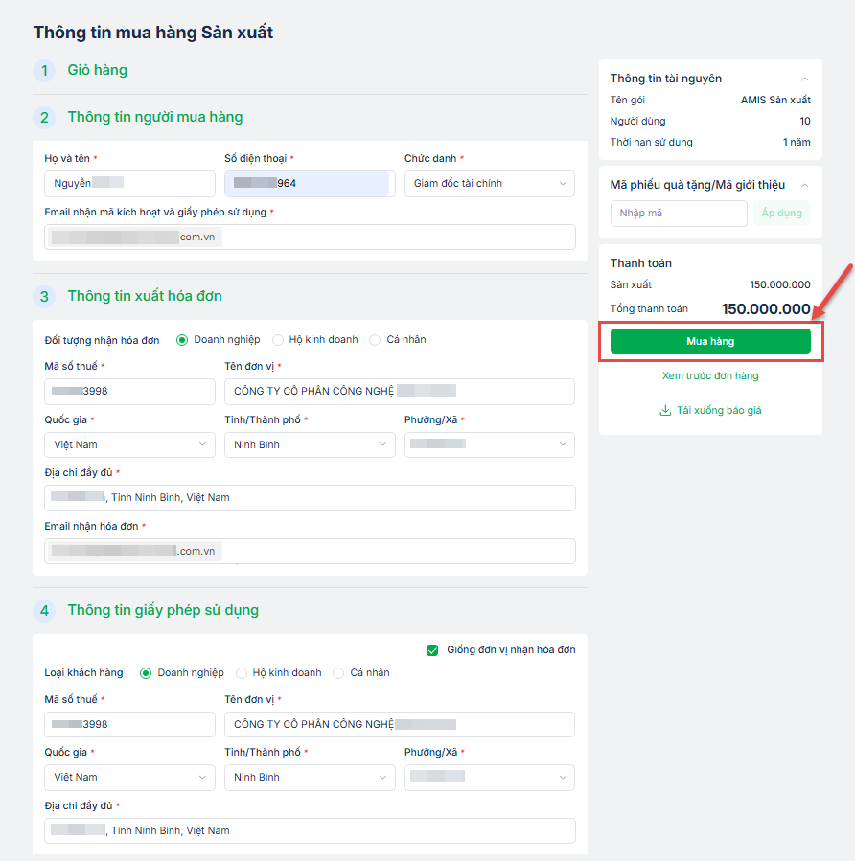The image size is (855, 861).
Task: Go to step 2 Thông tin người mua hàng
Action: point(154,117)
